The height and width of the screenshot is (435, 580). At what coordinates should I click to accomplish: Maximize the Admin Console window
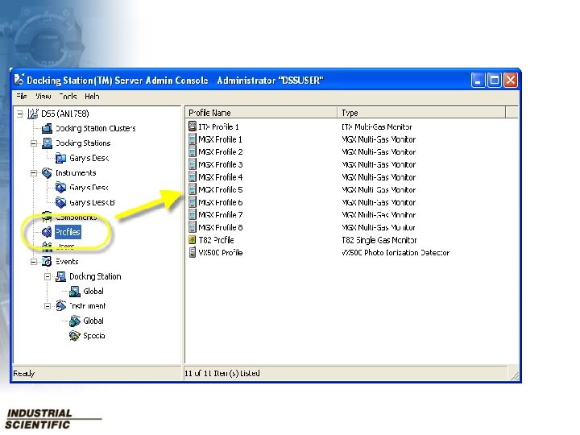click(494, 80)
